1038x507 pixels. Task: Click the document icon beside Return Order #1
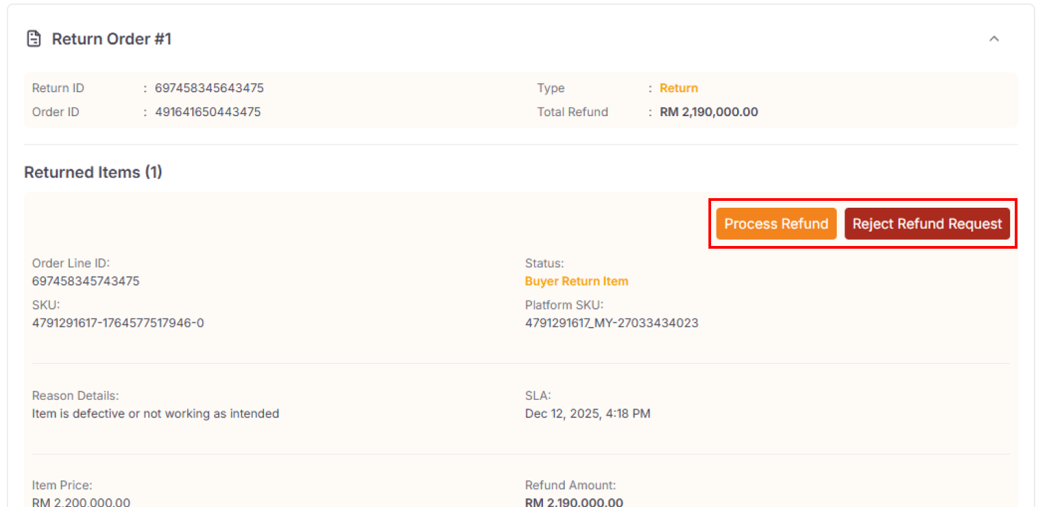tap(34, 38)
